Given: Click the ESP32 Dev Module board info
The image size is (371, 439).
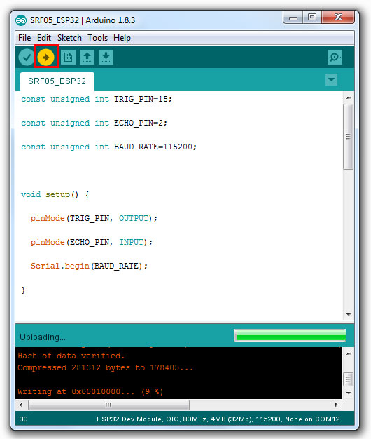Looking at the screenshot, I should click(218, 419).
